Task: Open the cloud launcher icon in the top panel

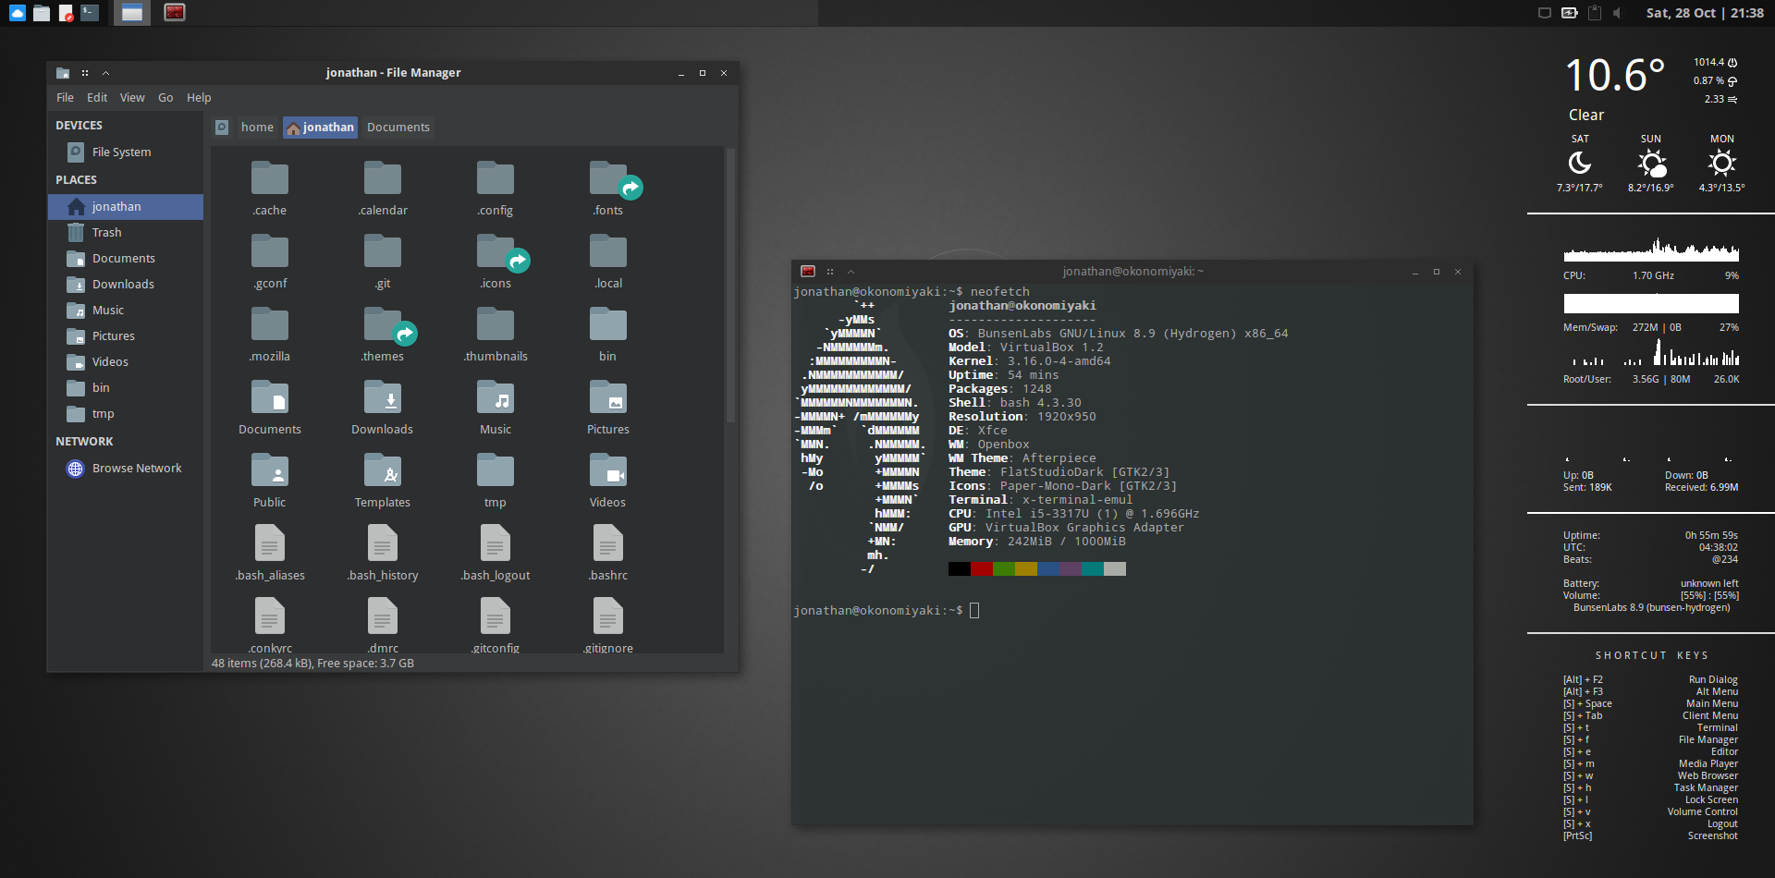Action: tap(17, 13)
